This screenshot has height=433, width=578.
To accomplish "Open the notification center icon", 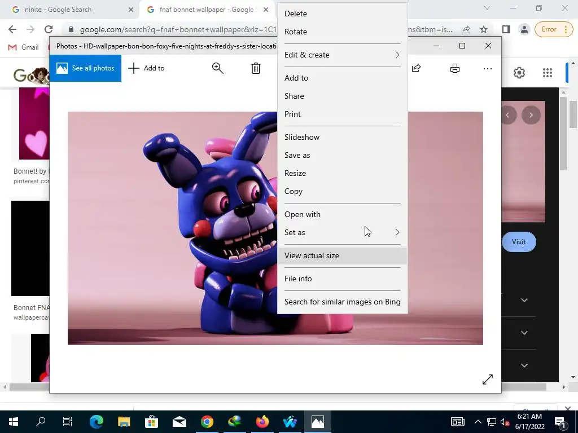I will [560, 422].
